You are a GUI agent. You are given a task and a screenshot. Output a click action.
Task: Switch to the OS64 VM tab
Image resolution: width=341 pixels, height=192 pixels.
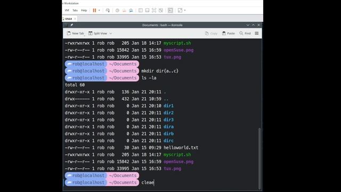[69, 19]
